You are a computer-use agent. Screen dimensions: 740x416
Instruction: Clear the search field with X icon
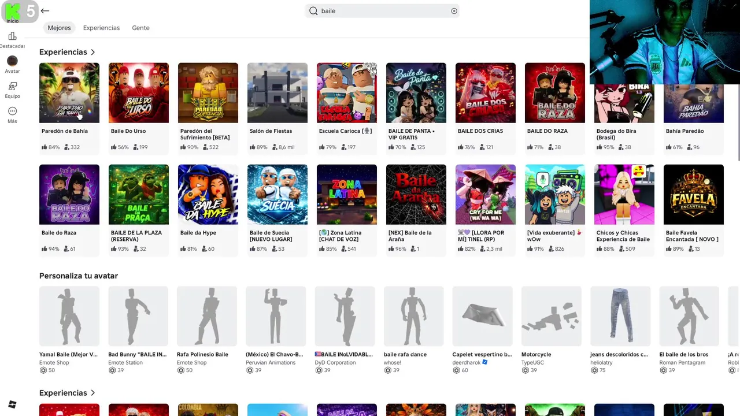pyautogui.click(x=454, y=11)
